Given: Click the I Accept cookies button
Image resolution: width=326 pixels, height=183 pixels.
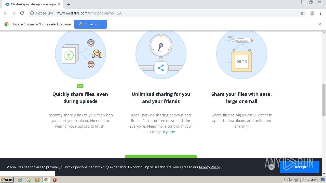Looking at the screenshot, I should click(299, 167).
